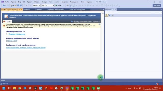Close the Свойства panel
This screenshot has width=163, height=91.
tap(115, 10)
